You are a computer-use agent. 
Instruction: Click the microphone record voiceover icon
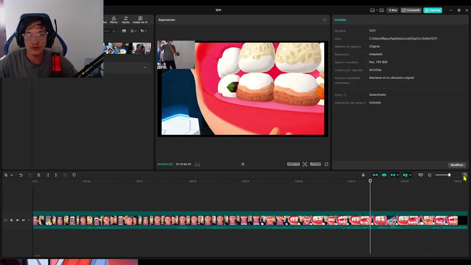pos(363,175)
